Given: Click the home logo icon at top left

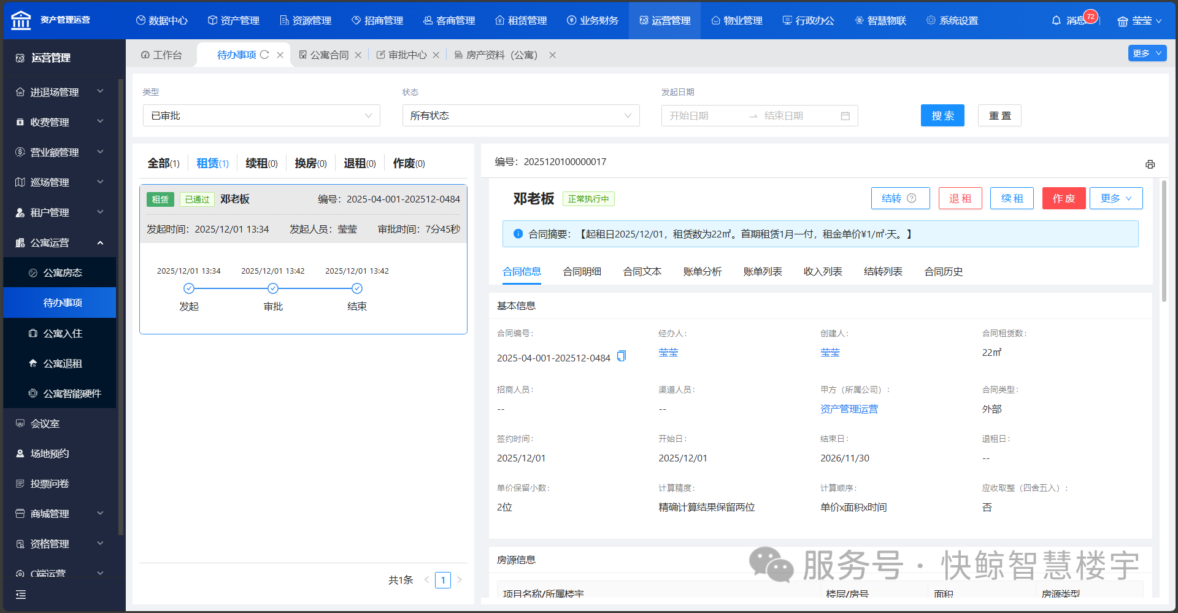Looking at the screenshot, I should point(21,20).
